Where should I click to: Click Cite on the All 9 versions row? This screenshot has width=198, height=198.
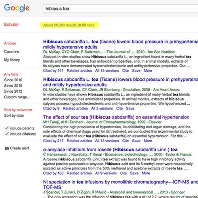pyautogui.click(x=124, y=173)
